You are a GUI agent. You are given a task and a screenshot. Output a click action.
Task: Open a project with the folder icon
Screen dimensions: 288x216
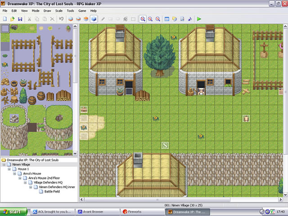(x=13, y=19)
